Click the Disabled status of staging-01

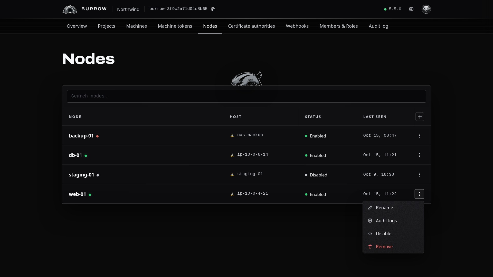pos(316,175)
